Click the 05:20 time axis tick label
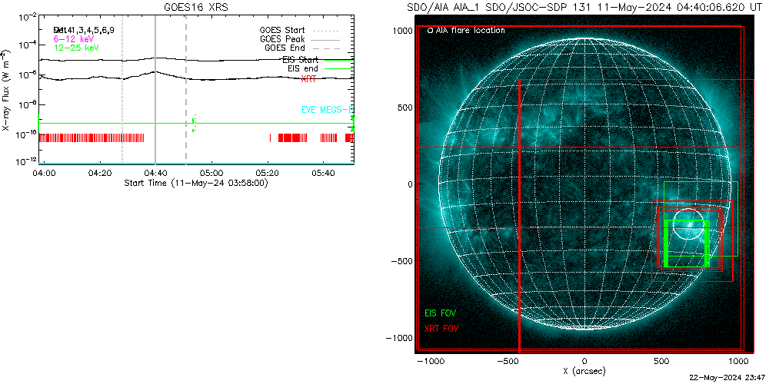 point(268,174)
